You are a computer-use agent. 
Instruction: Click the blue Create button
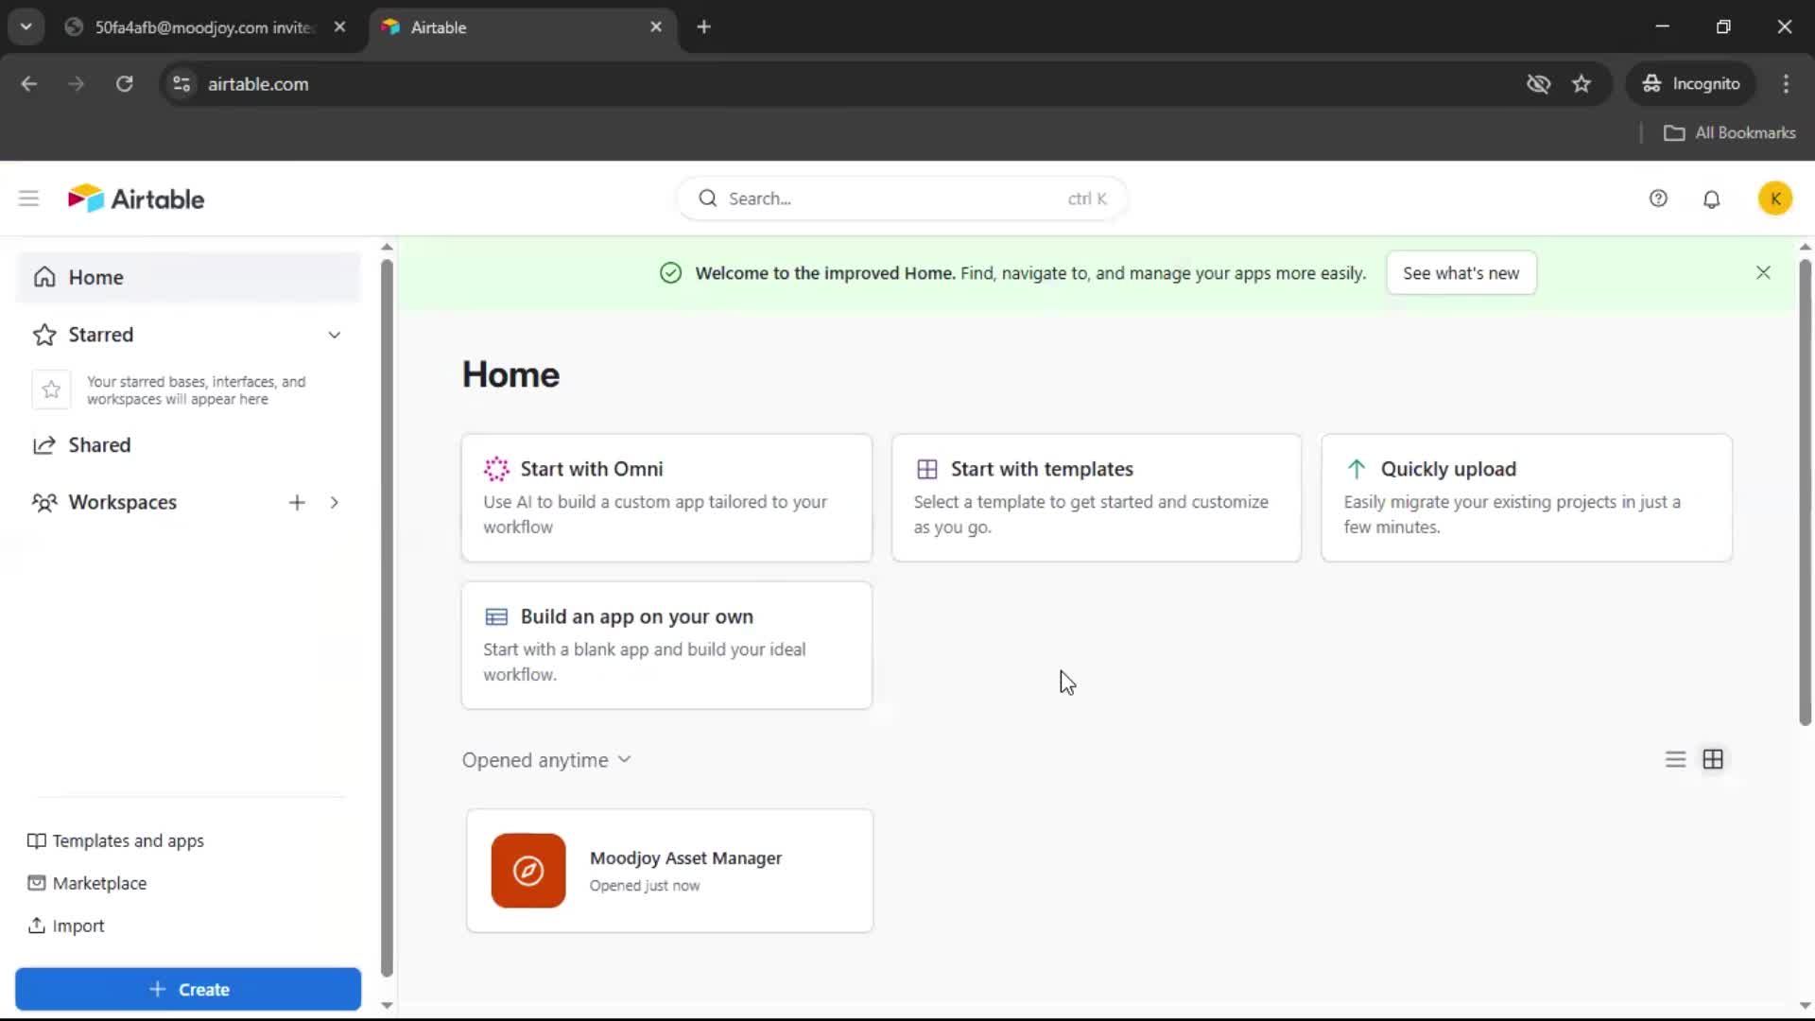click(x=188, y=989)
